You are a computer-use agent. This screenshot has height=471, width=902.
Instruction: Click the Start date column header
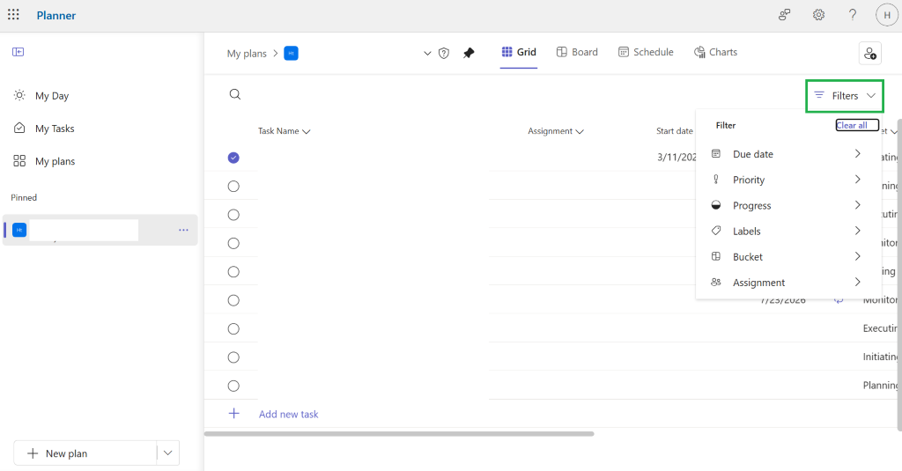pos(675,131)
